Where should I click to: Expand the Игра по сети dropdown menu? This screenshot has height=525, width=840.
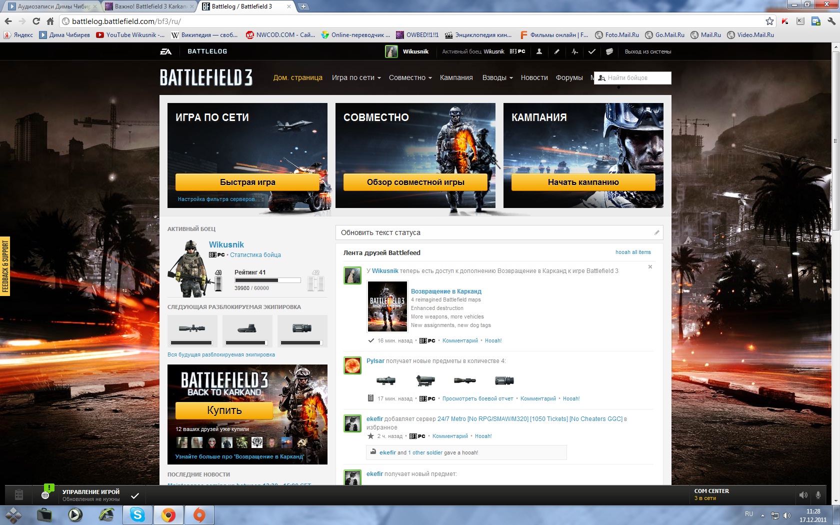pos(356,77)
